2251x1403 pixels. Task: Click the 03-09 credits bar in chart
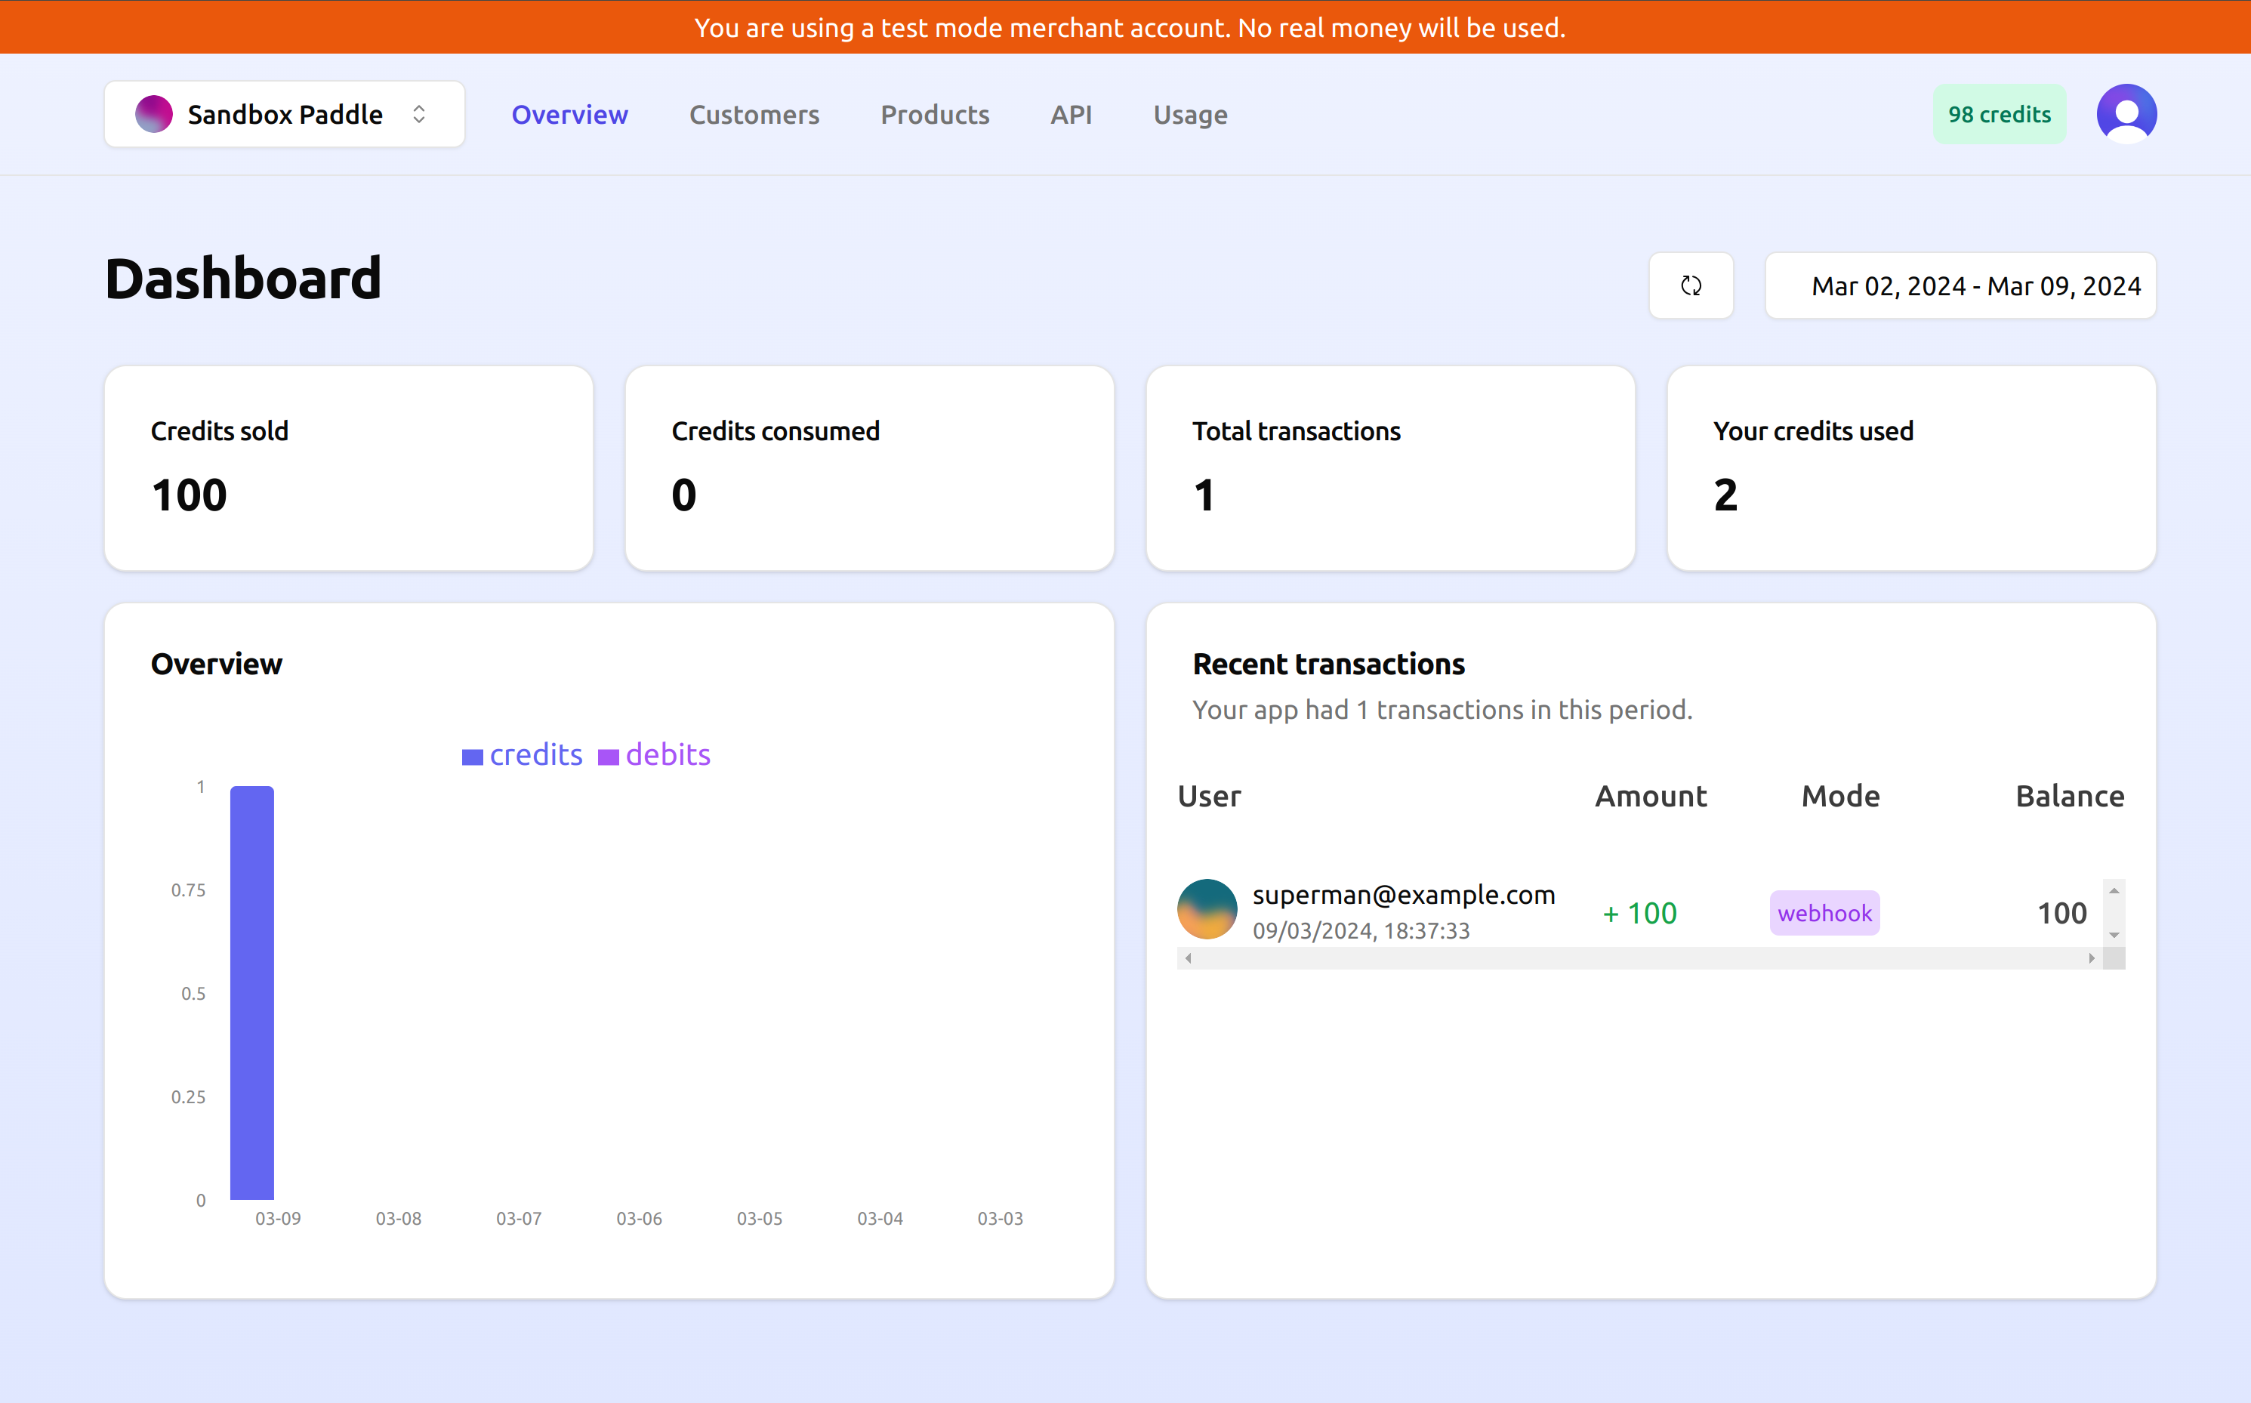point(251,993)
